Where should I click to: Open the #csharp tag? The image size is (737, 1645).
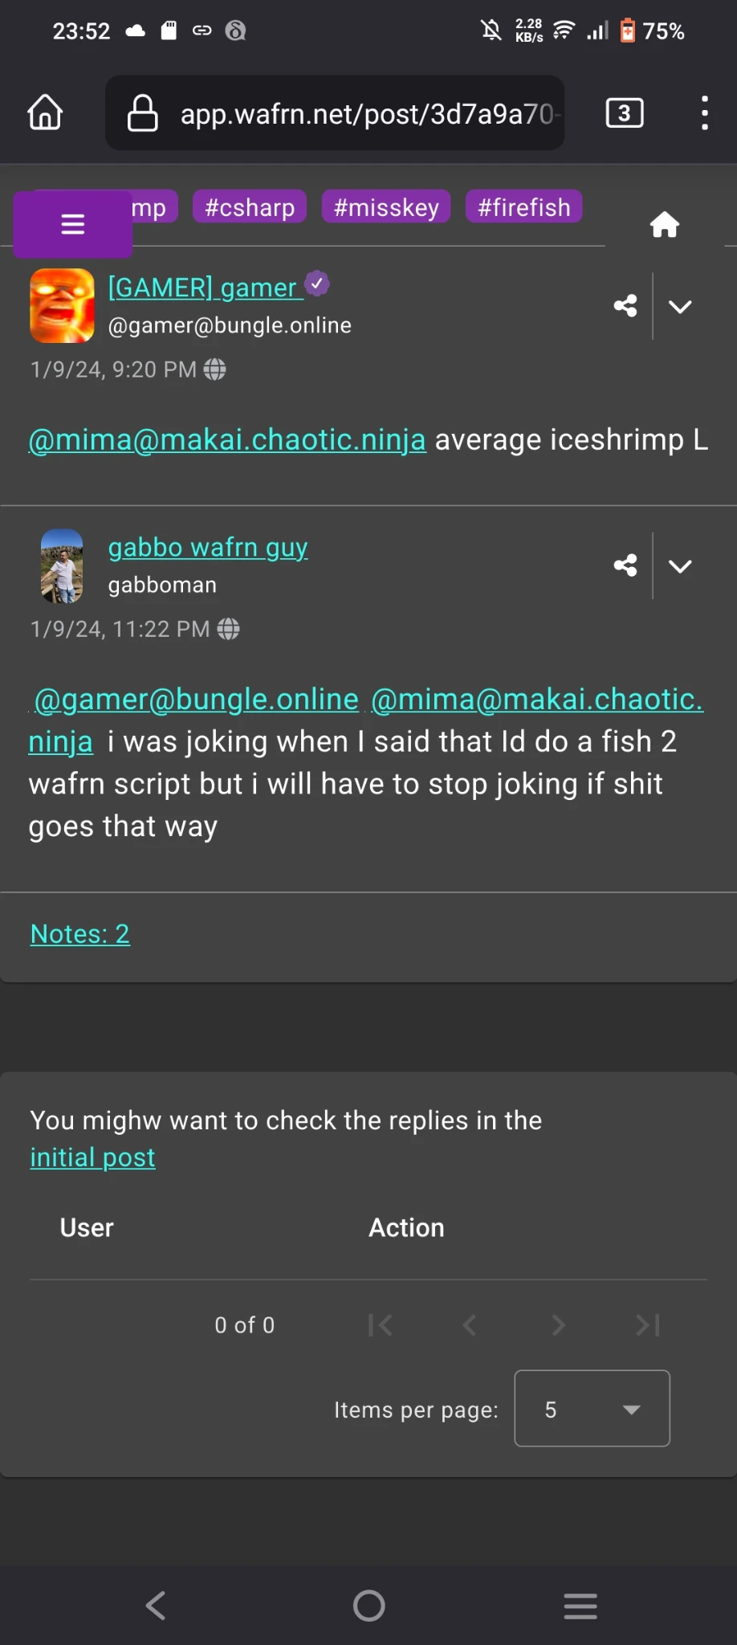250,207
